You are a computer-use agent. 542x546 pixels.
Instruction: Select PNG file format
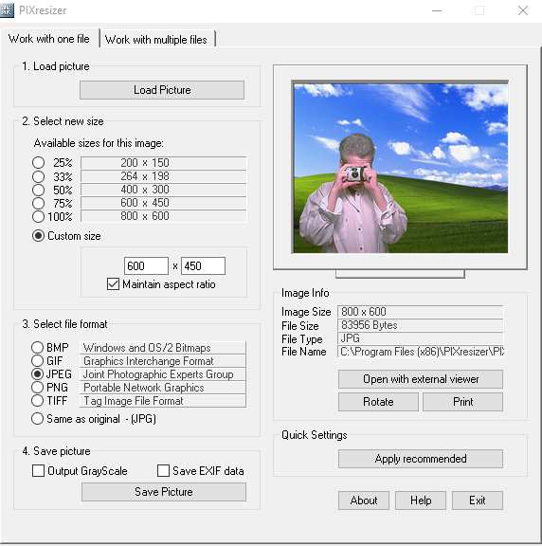(37, 387)
